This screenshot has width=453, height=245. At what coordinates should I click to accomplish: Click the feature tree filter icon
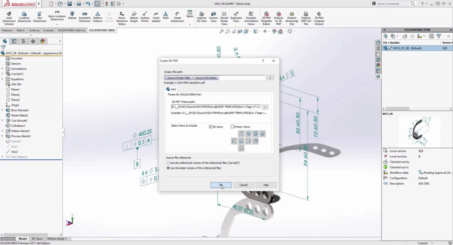(3, 48)
